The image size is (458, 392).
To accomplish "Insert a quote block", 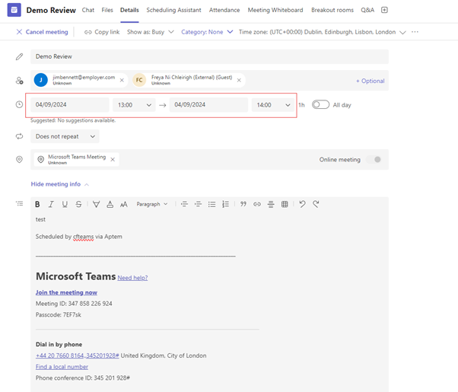I will tap(243, 204).
